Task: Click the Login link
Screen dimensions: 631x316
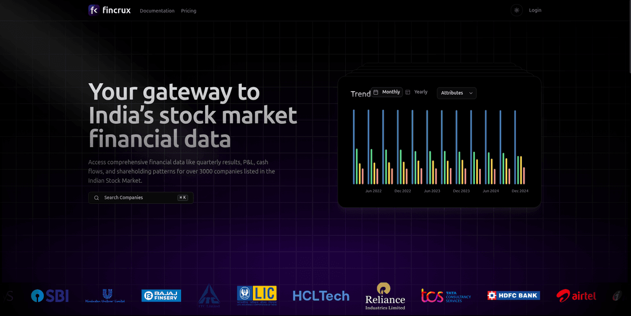Action: click(535, 10)
